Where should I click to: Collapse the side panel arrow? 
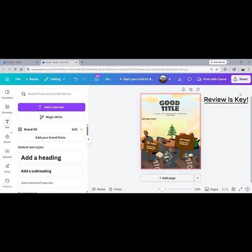89,139
